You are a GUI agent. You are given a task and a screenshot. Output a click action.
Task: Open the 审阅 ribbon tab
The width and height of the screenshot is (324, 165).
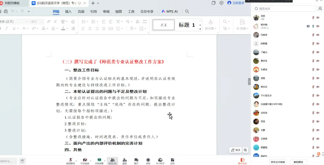106,11
